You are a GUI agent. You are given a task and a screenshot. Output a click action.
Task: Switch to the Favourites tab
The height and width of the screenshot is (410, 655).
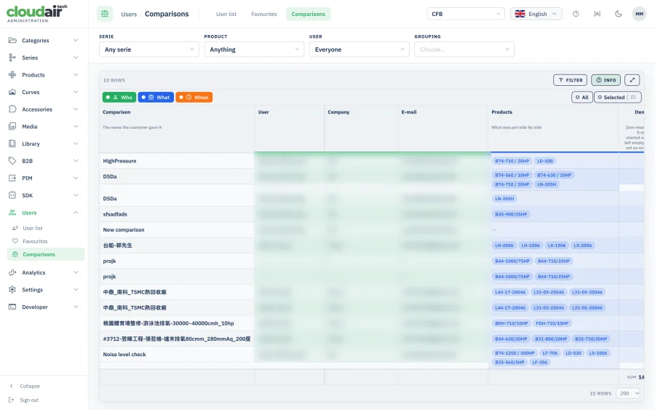click(x=264, y=14)
